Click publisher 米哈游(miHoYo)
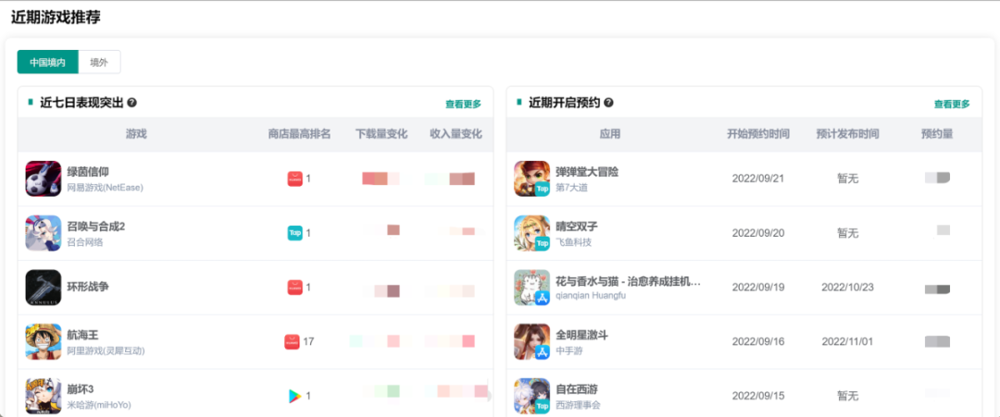 (x=99, y=405)
